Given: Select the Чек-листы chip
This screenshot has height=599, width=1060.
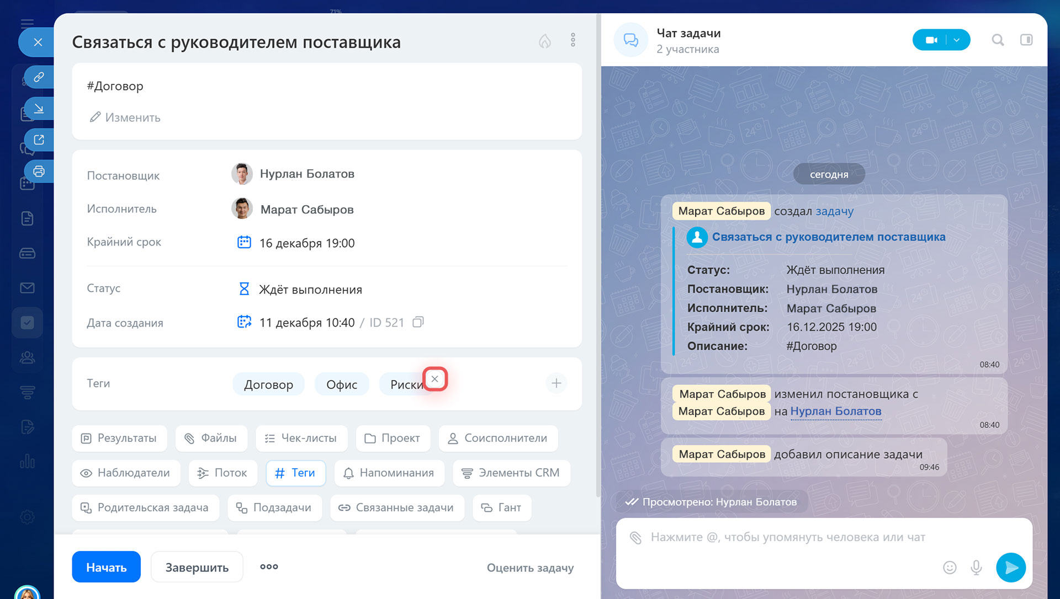Looking at the screenshot, I should point(301,438).
